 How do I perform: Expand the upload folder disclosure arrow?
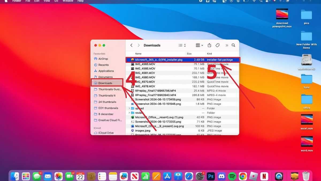129,108
